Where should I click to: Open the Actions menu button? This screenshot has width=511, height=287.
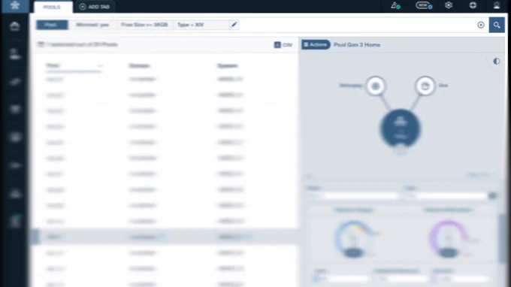[316, 44]
